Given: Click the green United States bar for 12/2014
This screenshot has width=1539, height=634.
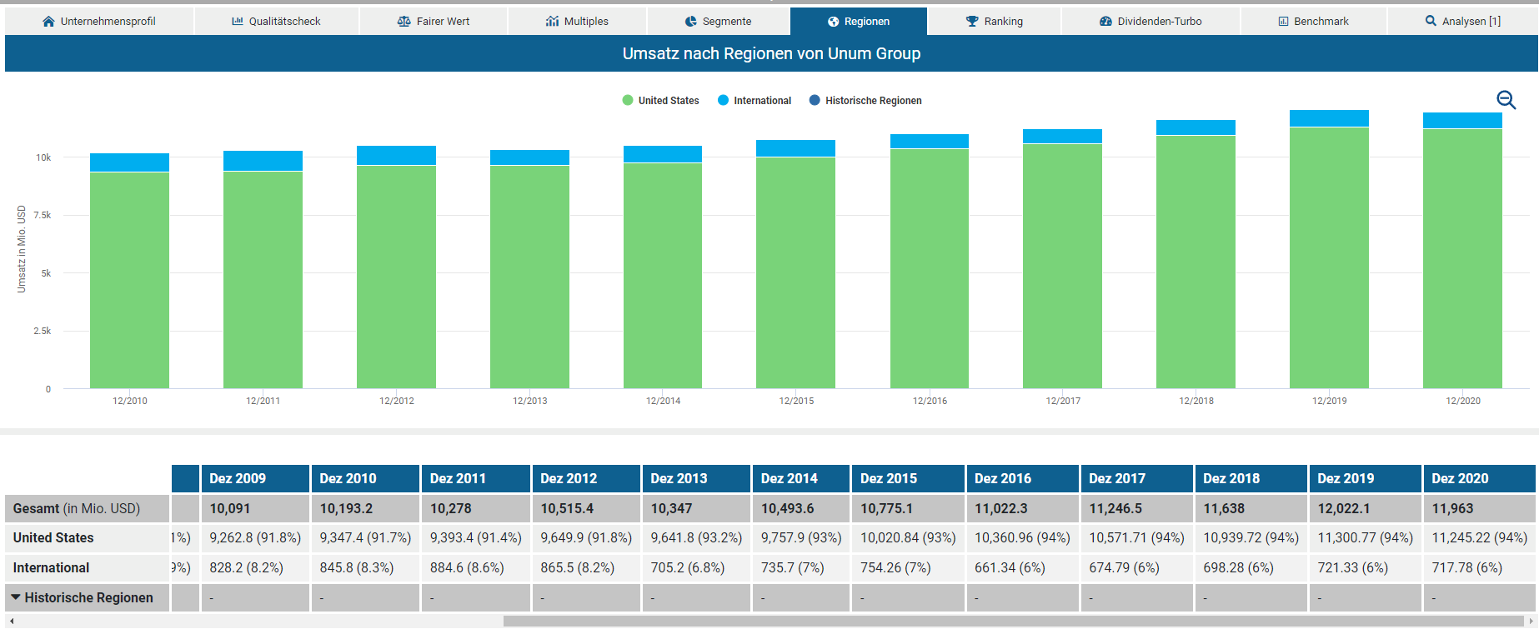Looking at the screenshot, I should pyautogui.click(x=663, y=275).
